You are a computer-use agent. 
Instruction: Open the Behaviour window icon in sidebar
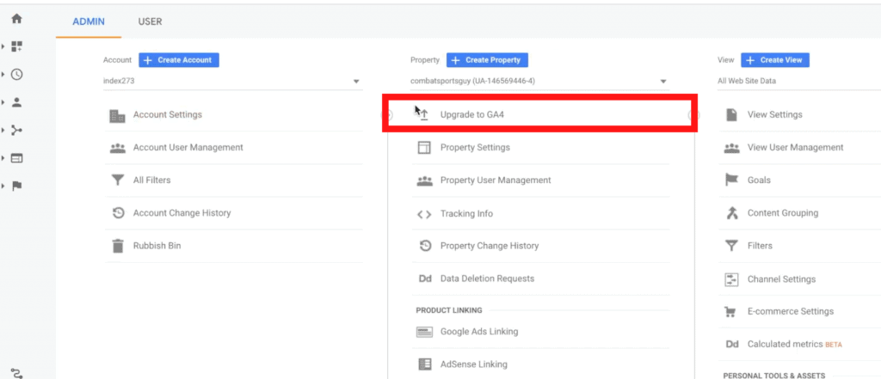click(x=17, y=158)
